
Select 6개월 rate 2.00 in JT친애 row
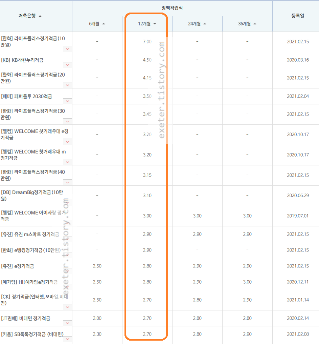[97, 318]
